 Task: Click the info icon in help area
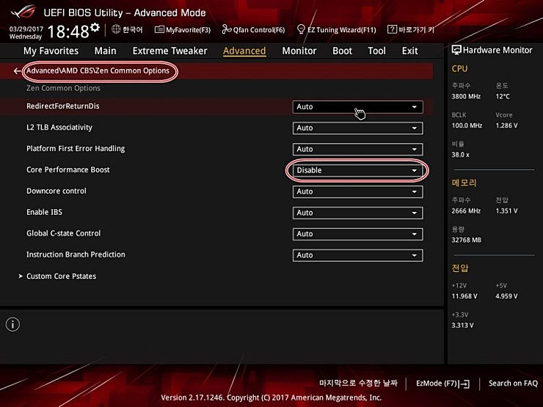[12, 325]
